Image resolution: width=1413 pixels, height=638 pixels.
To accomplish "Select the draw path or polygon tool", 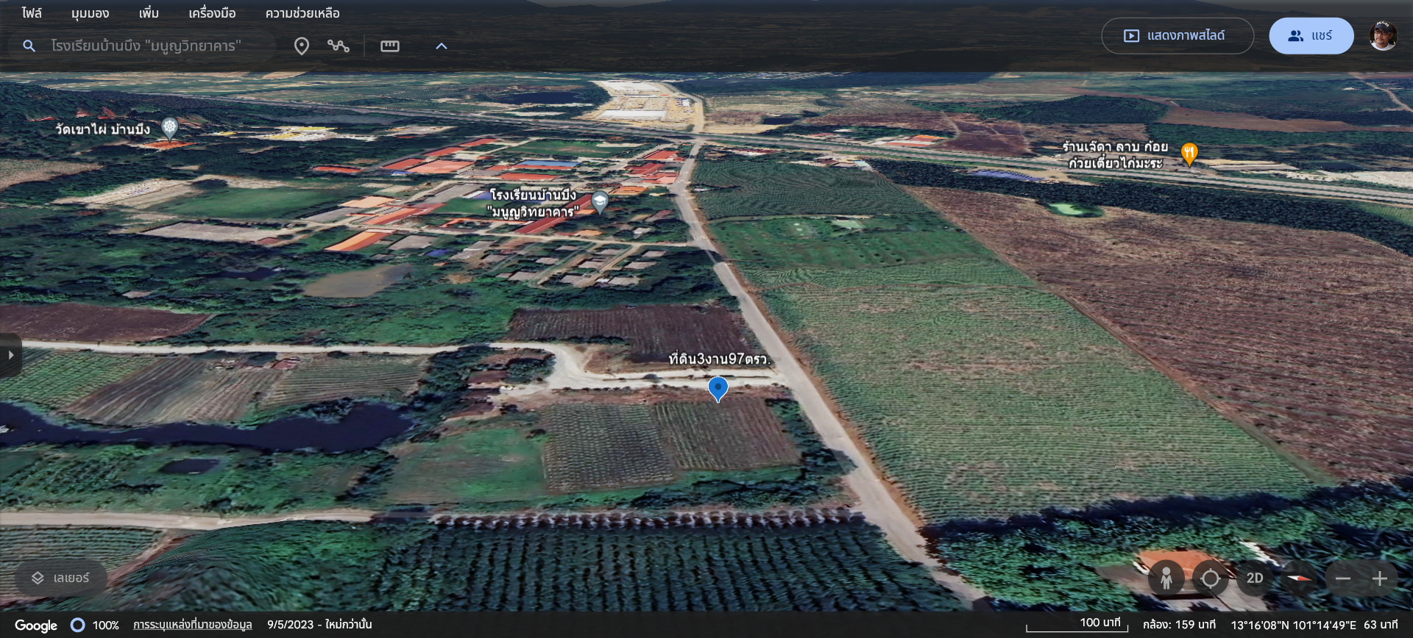I will [x=339, y=46].
